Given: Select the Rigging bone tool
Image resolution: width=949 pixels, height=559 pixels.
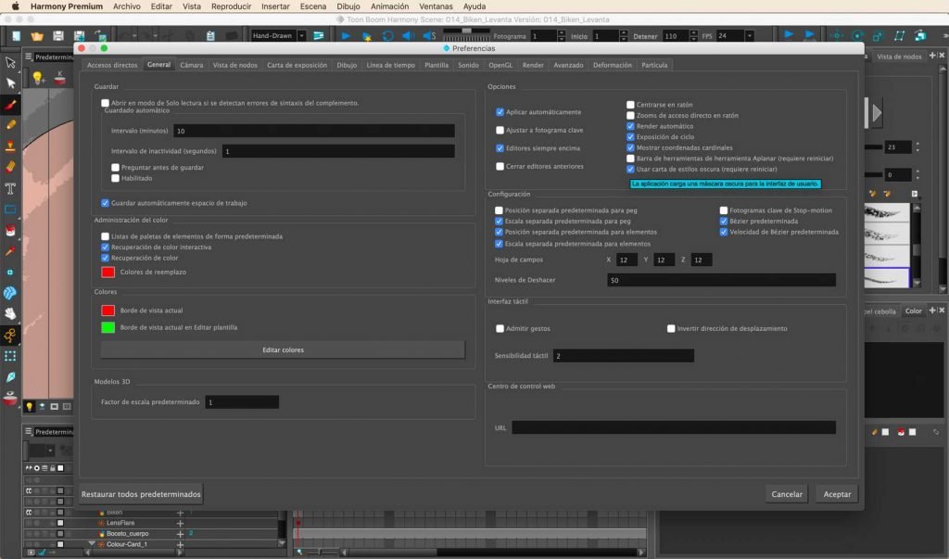Looking at the screenshot, I should [10, 335].
